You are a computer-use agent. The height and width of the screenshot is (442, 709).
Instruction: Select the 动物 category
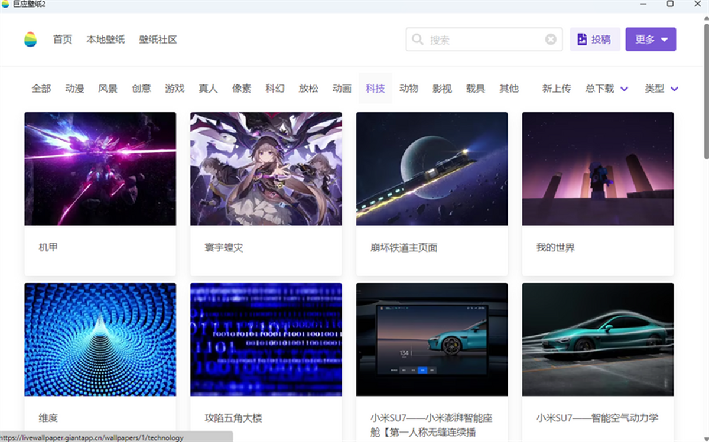point(408,89)
